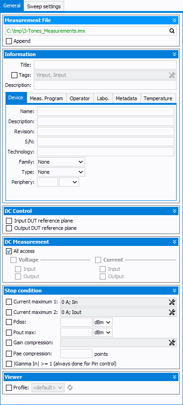This screenshot has height=405, width=183.
Task: Open the Temperature tab
Action: click(158, 98)
